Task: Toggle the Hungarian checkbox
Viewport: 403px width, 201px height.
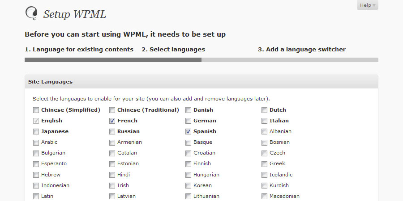Action: (188, 175)
